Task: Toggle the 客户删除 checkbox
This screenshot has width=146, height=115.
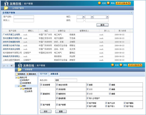Action: (x=125, y=103)
